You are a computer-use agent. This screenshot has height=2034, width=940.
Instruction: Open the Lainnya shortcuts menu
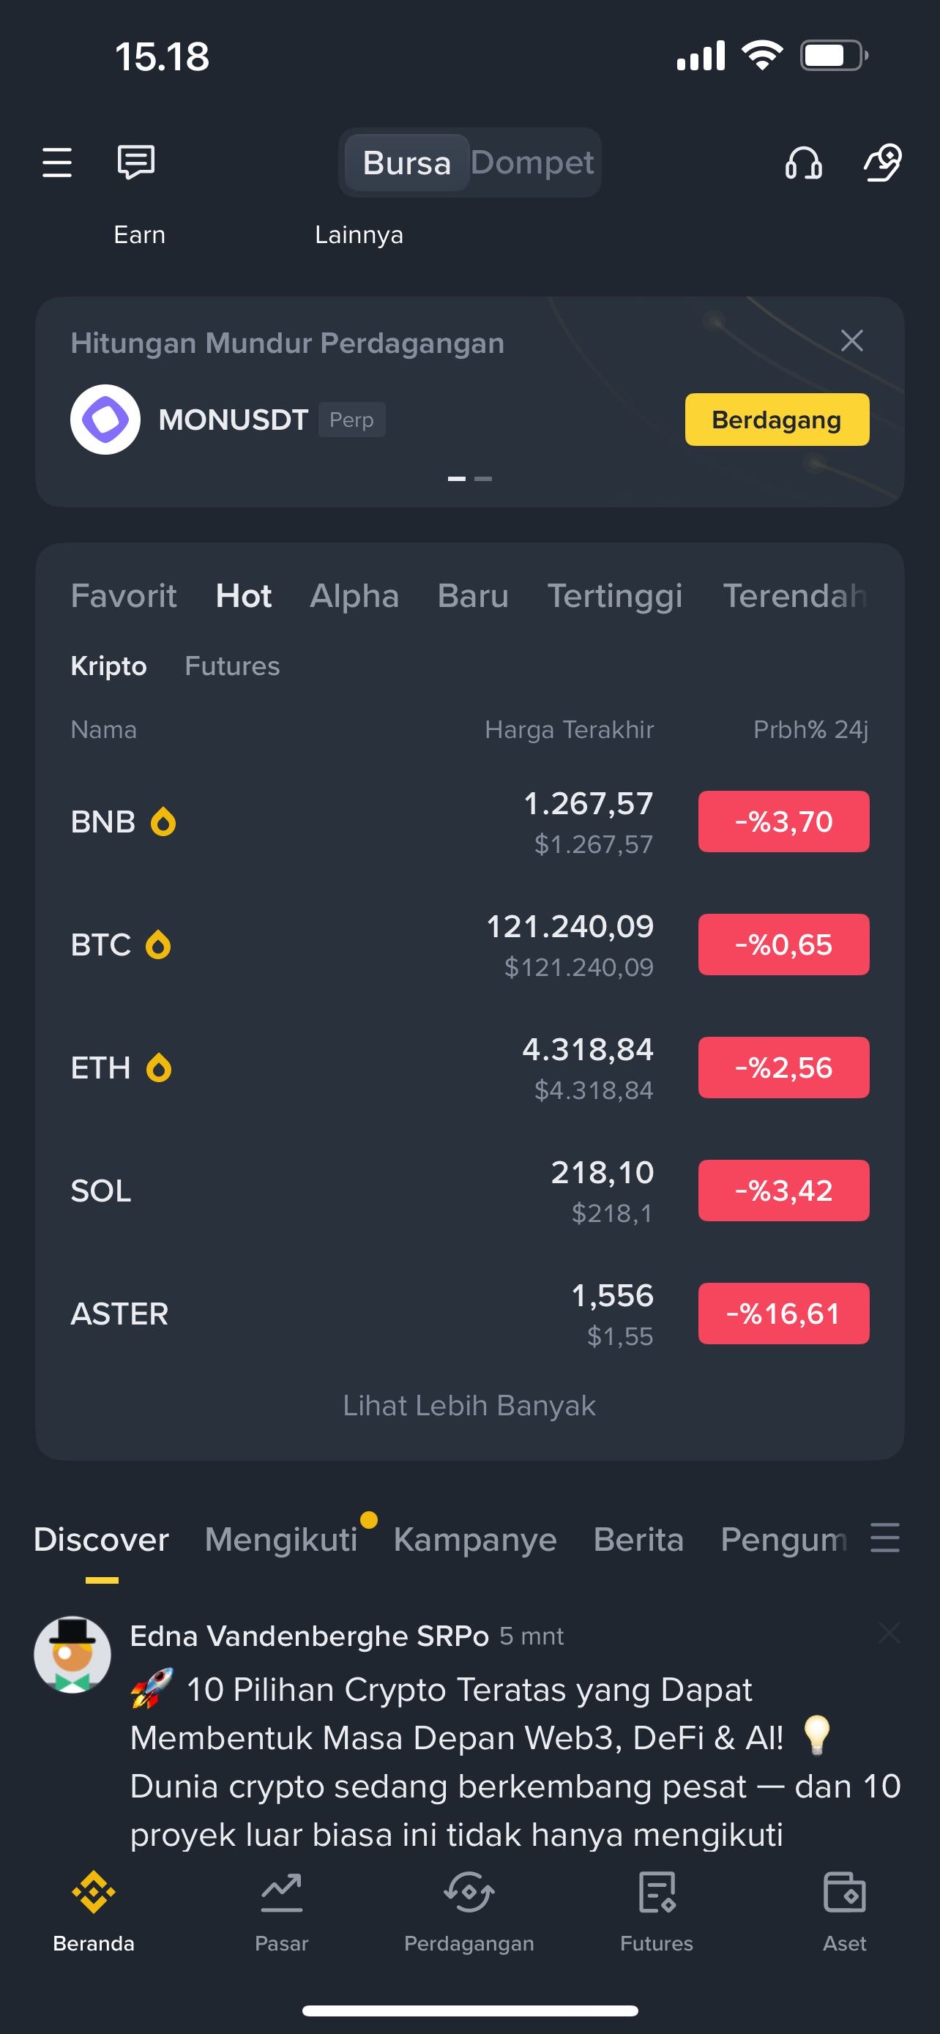[358, 234]
